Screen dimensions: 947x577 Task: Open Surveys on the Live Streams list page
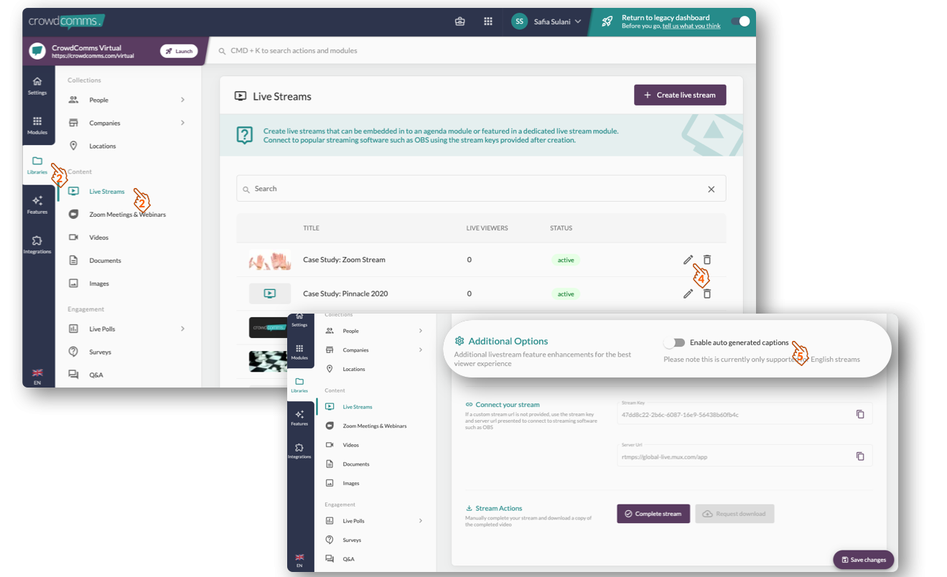click(100, 352)
